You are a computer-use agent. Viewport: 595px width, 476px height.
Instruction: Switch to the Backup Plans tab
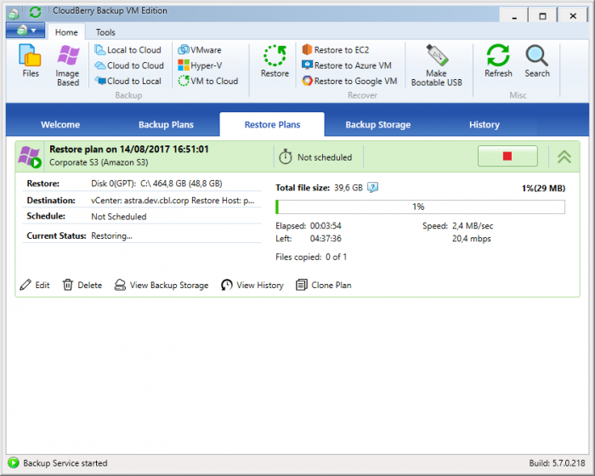click(166, 125)
